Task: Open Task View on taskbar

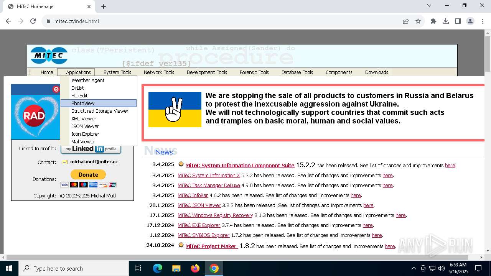Action: (138, 268)
